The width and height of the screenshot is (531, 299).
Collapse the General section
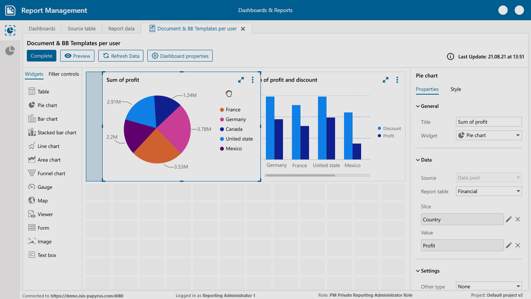[418, 106]
